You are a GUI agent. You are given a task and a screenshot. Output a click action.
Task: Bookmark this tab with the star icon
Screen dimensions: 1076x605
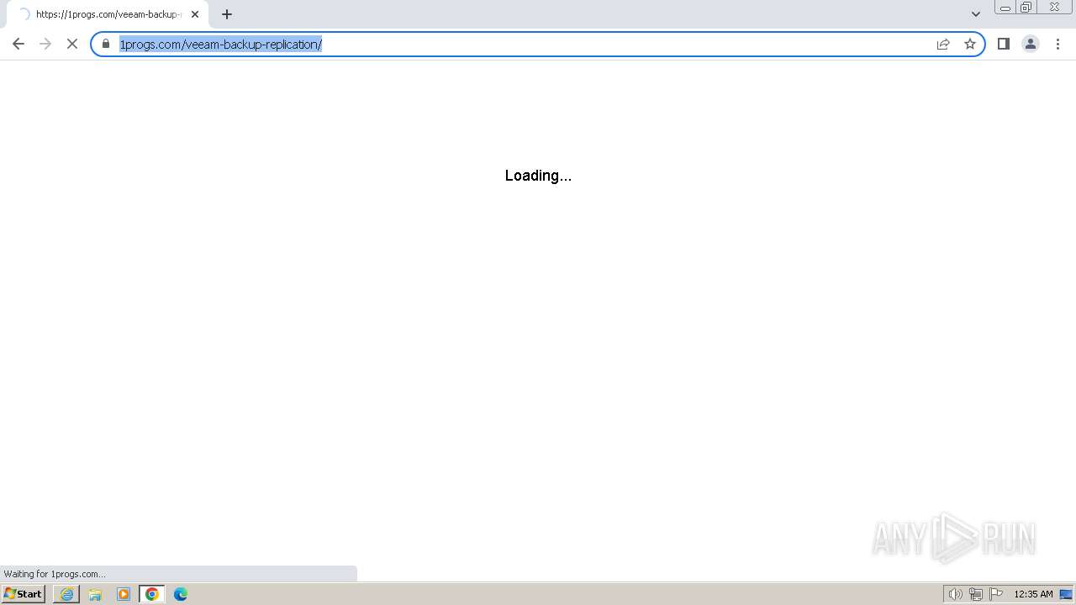click(970, 44)
